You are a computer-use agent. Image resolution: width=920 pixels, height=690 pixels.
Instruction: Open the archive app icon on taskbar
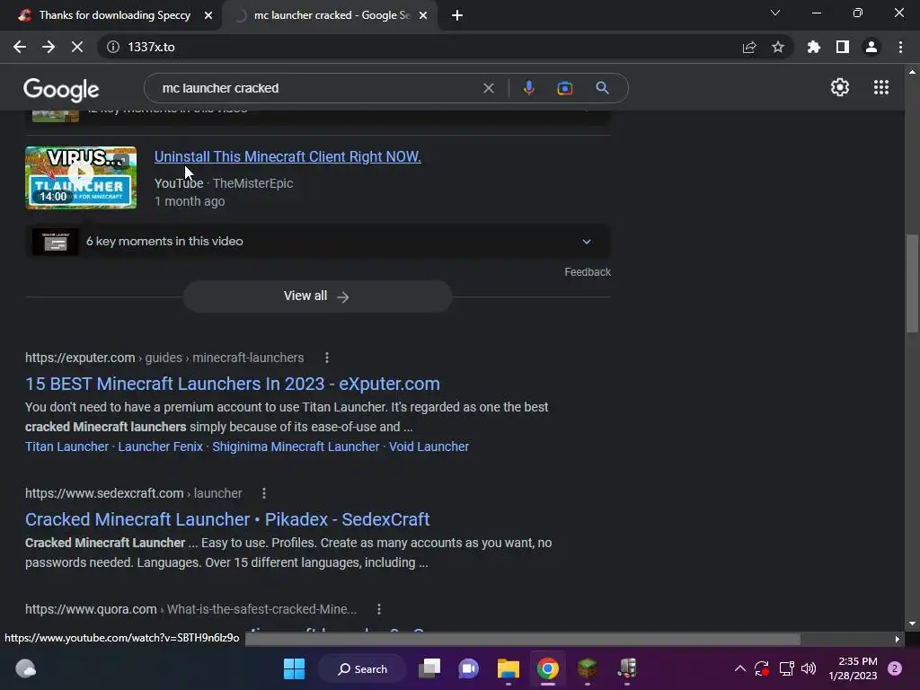[x=627, y=668]
